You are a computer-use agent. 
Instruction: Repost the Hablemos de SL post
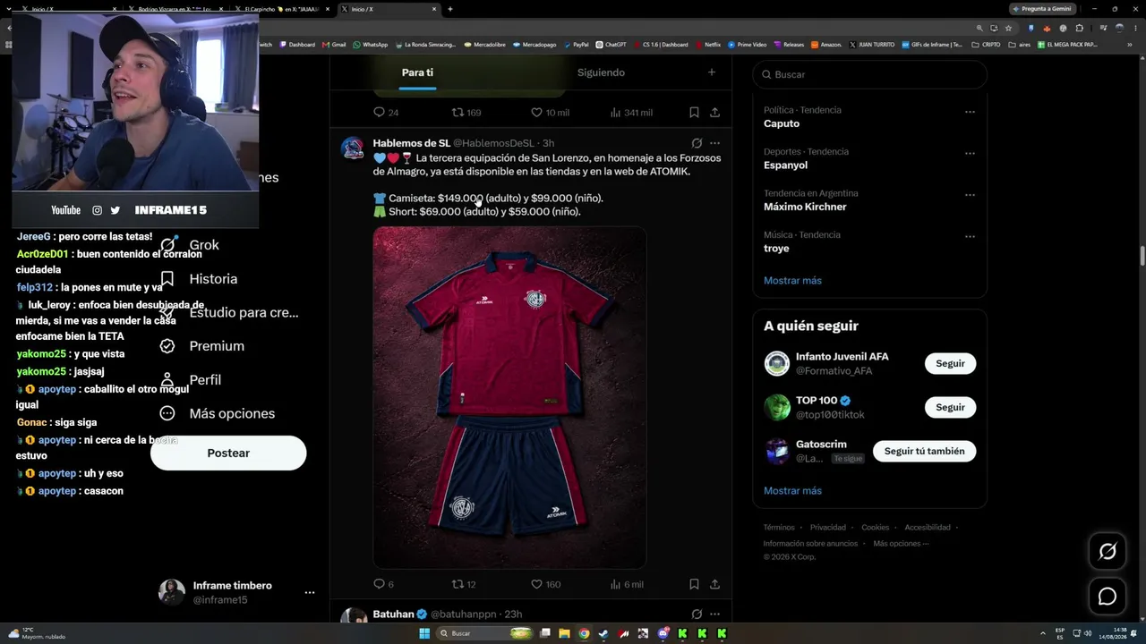(x=463, y=584)
